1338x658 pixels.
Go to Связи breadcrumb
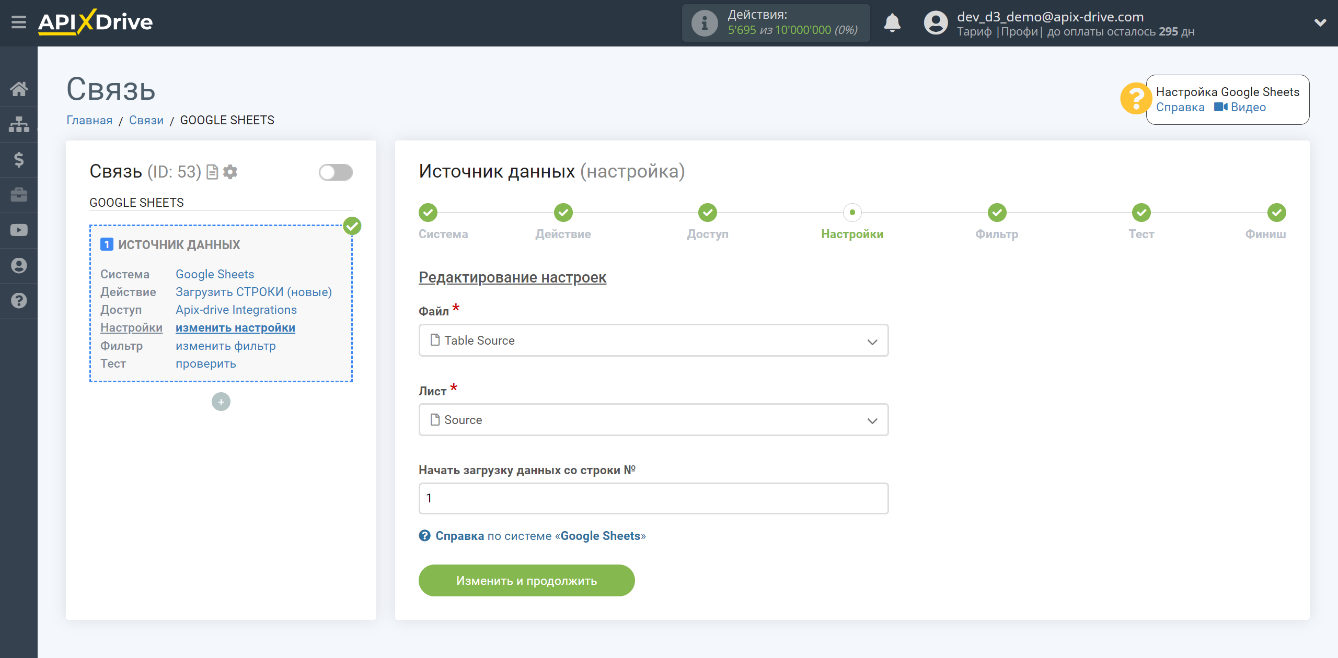click(146, 120)
